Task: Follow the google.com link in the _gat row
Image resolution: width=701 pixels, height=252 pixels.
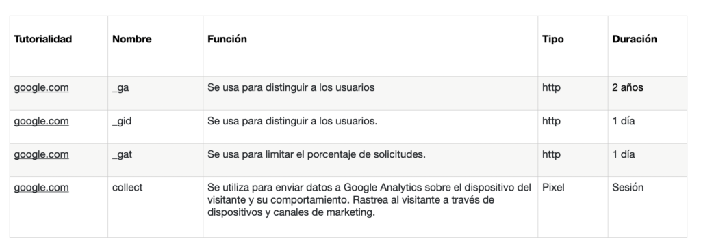Action: (41, 155)
